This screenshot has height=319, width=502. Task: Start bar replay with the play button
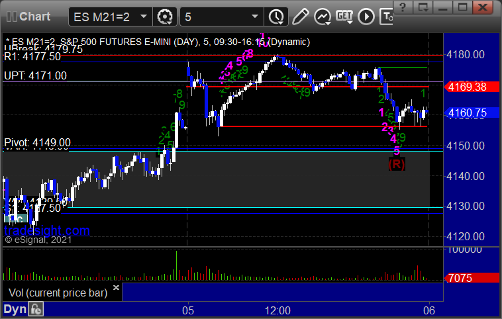tap(366, 17)
